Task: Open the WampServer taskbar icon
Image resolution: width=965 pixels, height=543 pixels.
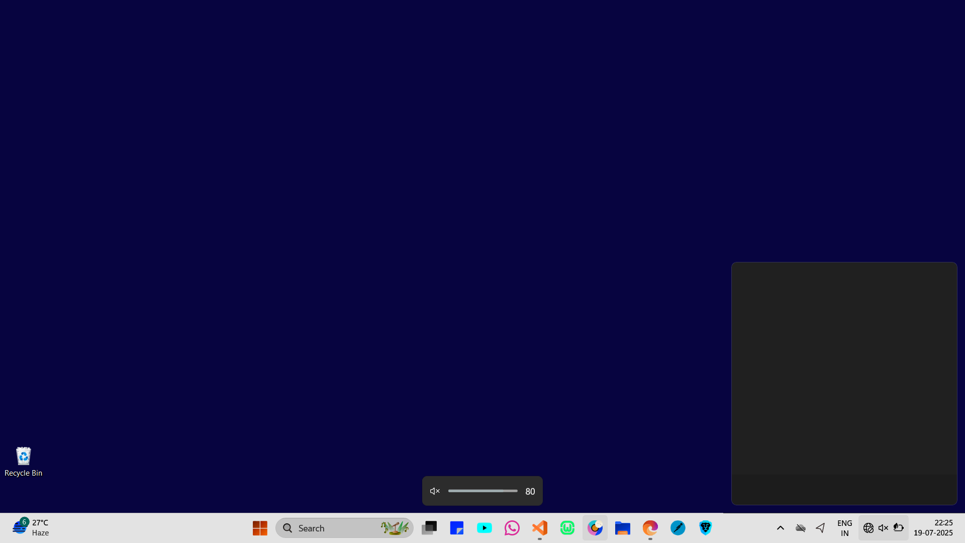Action: click(x=567, y=528)
